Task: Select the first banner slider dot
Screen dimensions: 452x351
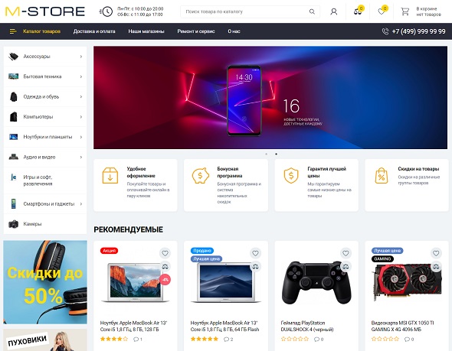Action: tap(266, 154)
